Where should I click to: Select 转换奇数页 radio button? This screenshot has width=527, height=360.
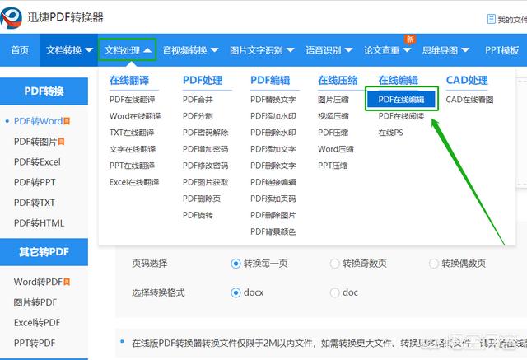335,264
